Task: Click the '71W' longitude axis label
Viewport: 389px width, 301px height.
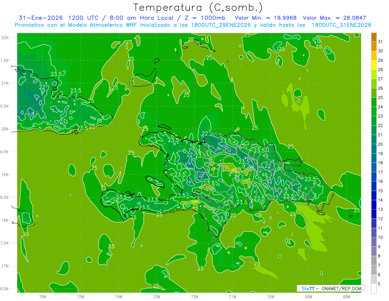Action: 232,296
